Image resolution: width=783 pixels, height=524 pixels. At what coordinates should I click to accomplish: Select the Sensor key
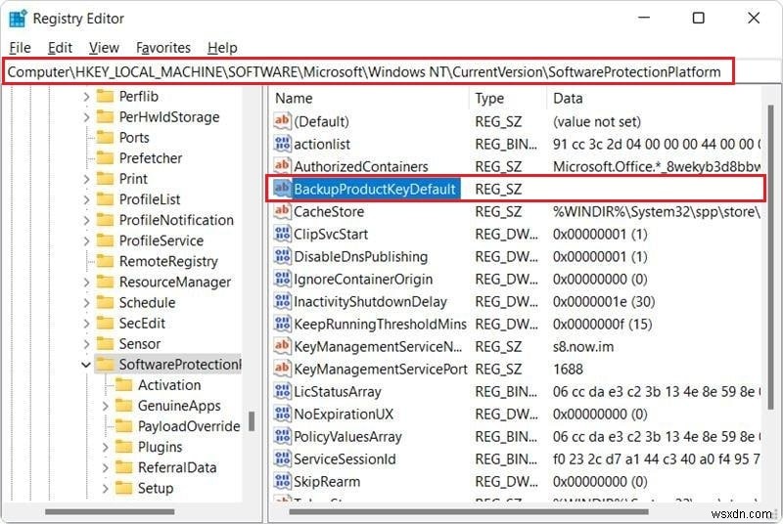point(139,344)
